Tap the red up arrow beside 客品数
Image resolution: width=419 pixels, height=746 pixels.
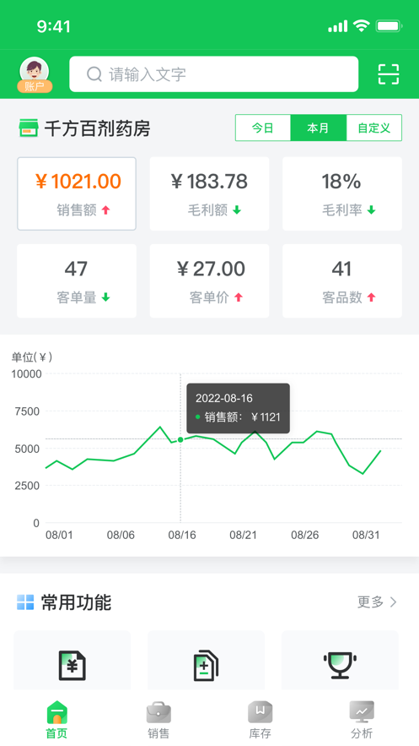click(x=372, y=297)
